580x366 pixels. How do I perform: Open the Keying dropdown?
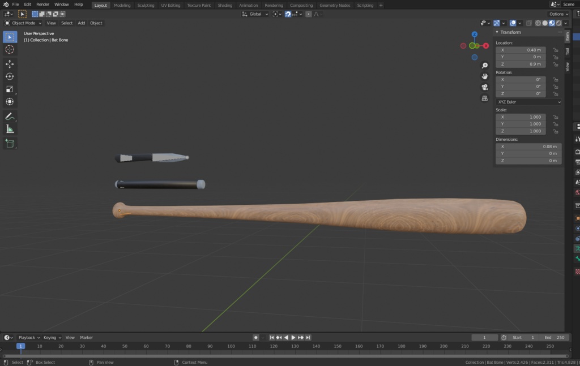click(x=52, y=338)
